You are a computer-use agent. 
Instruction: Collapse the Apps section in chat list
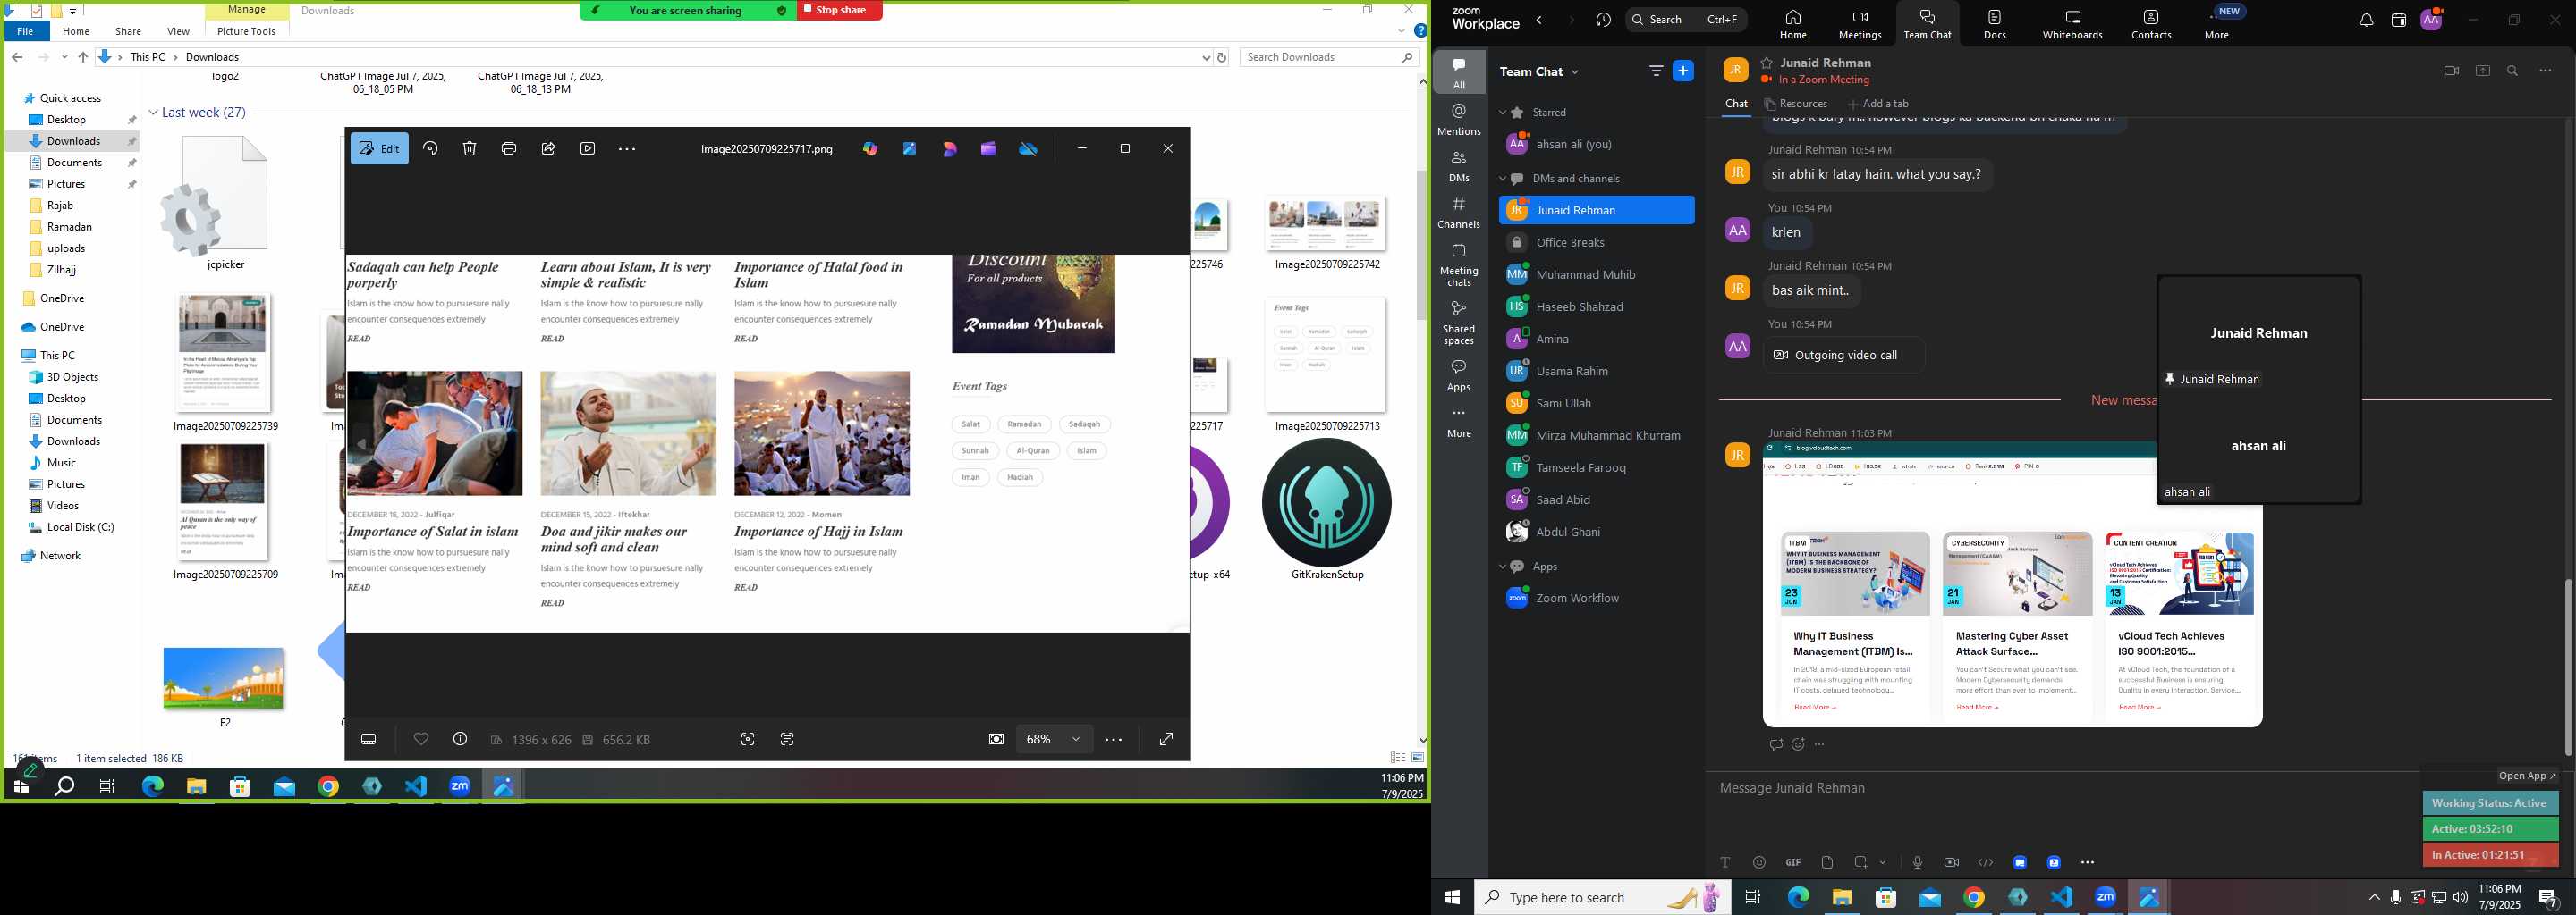1503,567
